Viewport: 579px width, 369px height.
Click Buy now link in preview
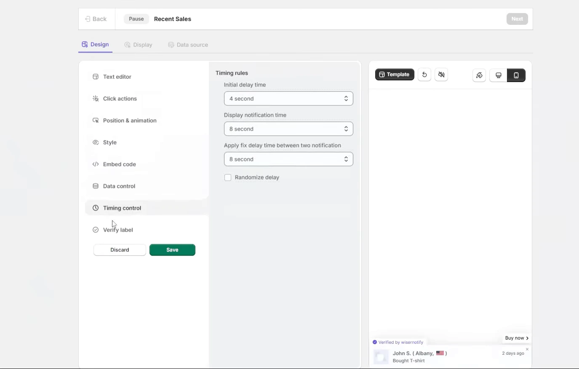[x=517, y=338]
